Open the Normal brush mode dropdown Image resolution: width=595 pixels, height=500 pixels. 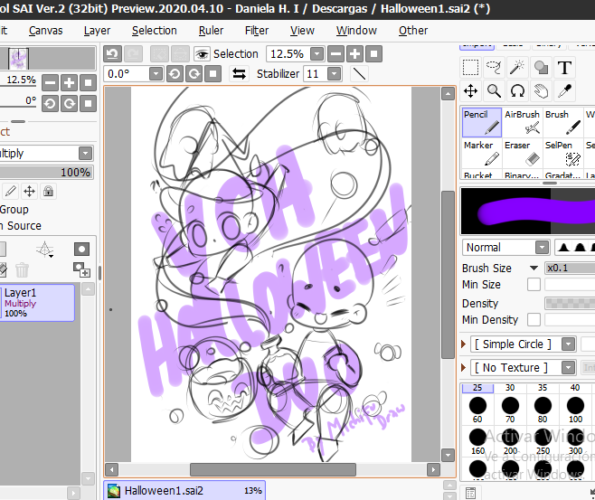[543, 248]
